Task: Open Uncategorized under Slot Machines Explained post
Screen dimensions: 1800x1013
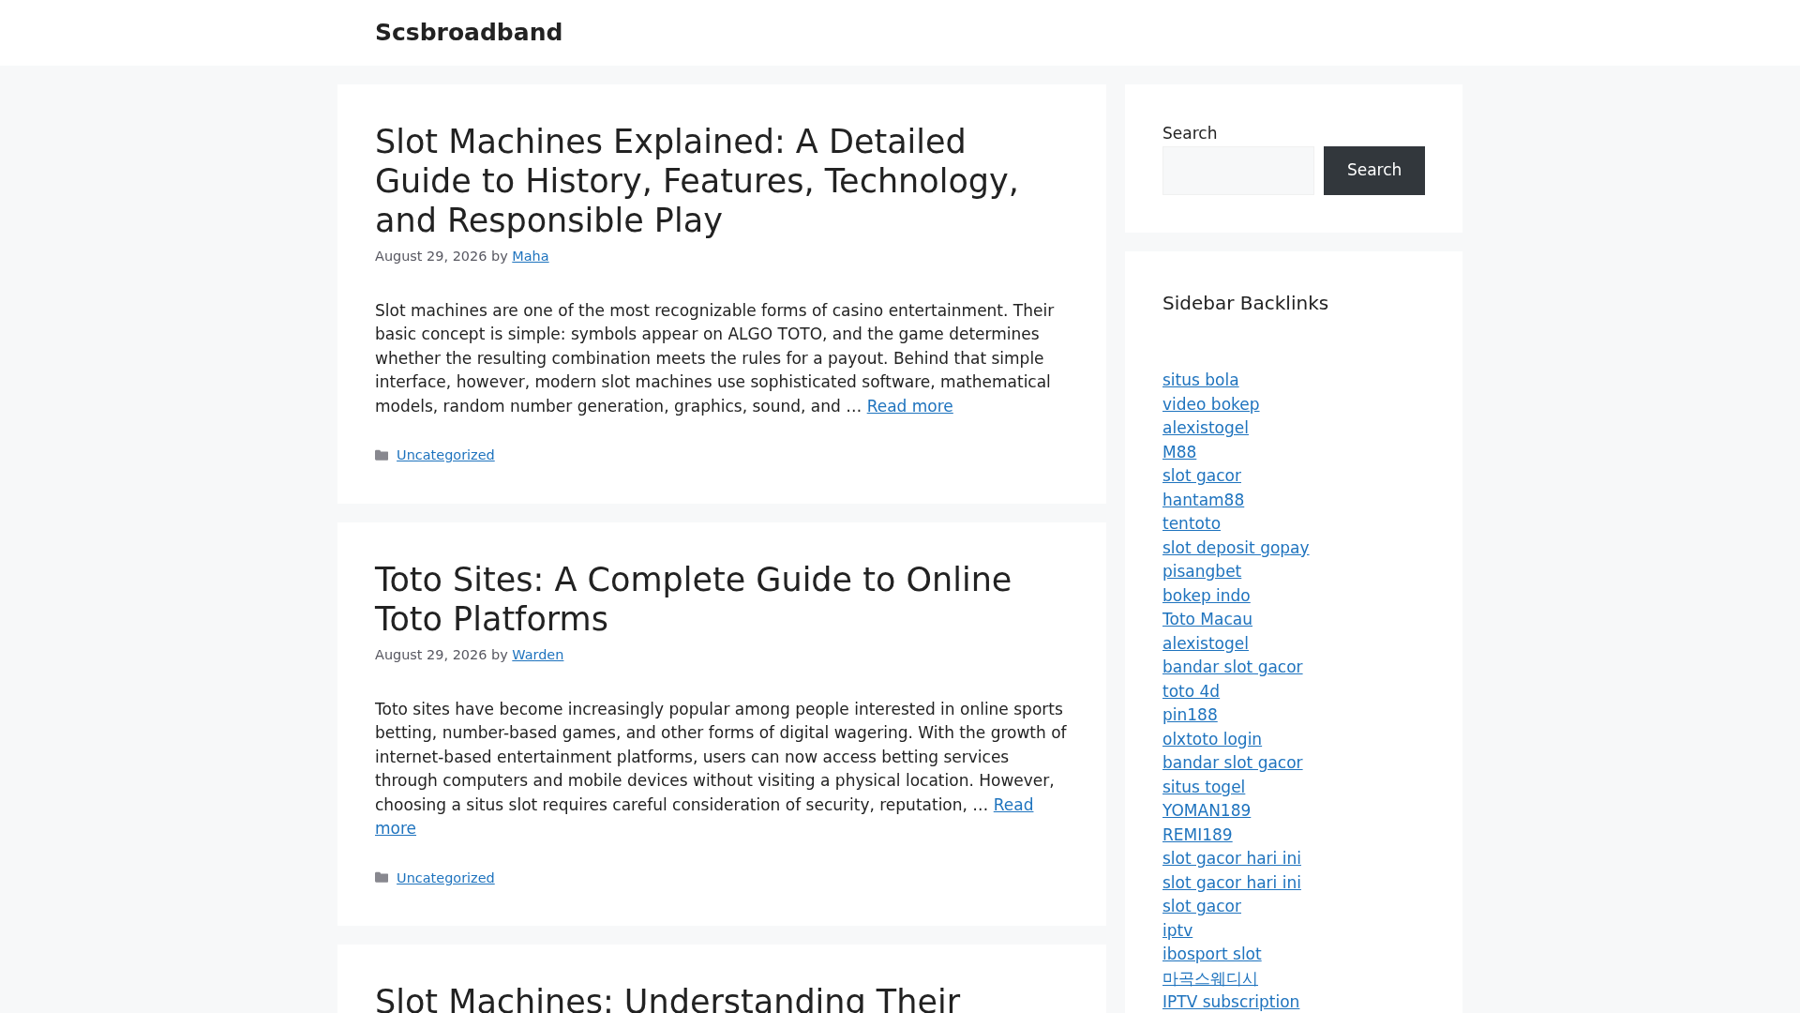Action: point(445,455)
